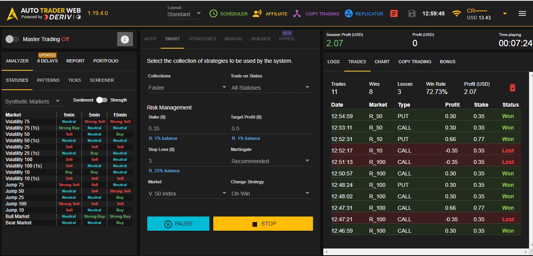Click the save floppy disk icon

412,13
